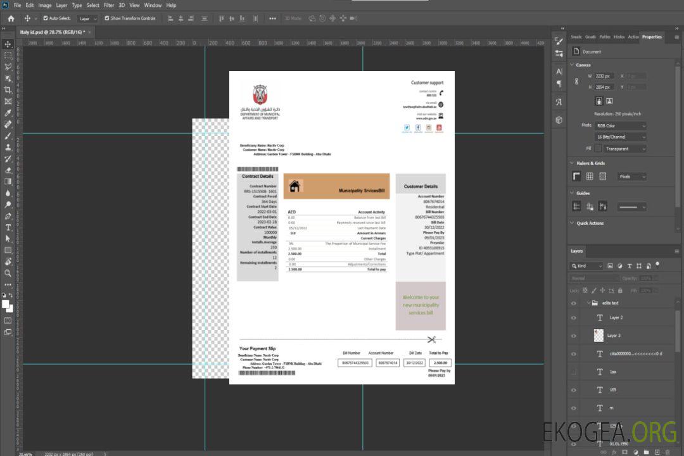Click the Home icon in options bar
Image resolution: width=684 pixels, height=456 pixels.
click(x=11, y=18)
